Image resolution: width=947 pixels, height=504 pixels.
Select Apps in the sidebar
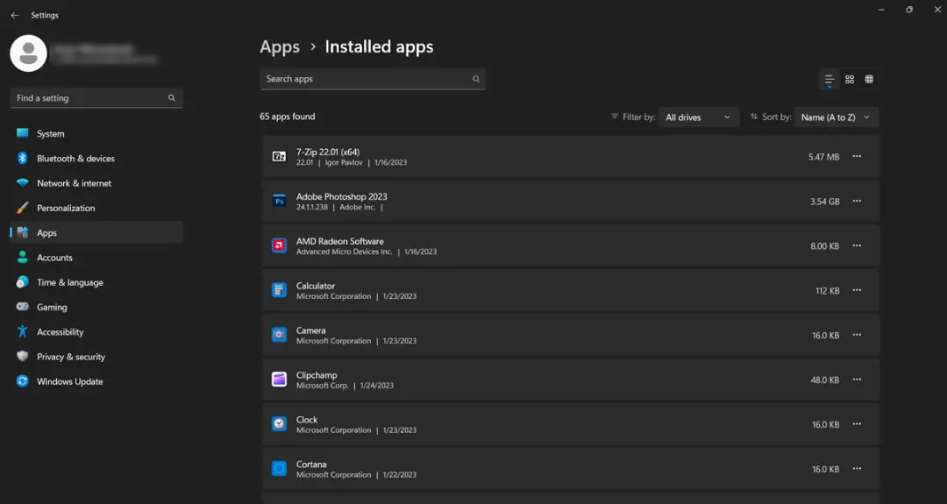(x=96, y=232)
